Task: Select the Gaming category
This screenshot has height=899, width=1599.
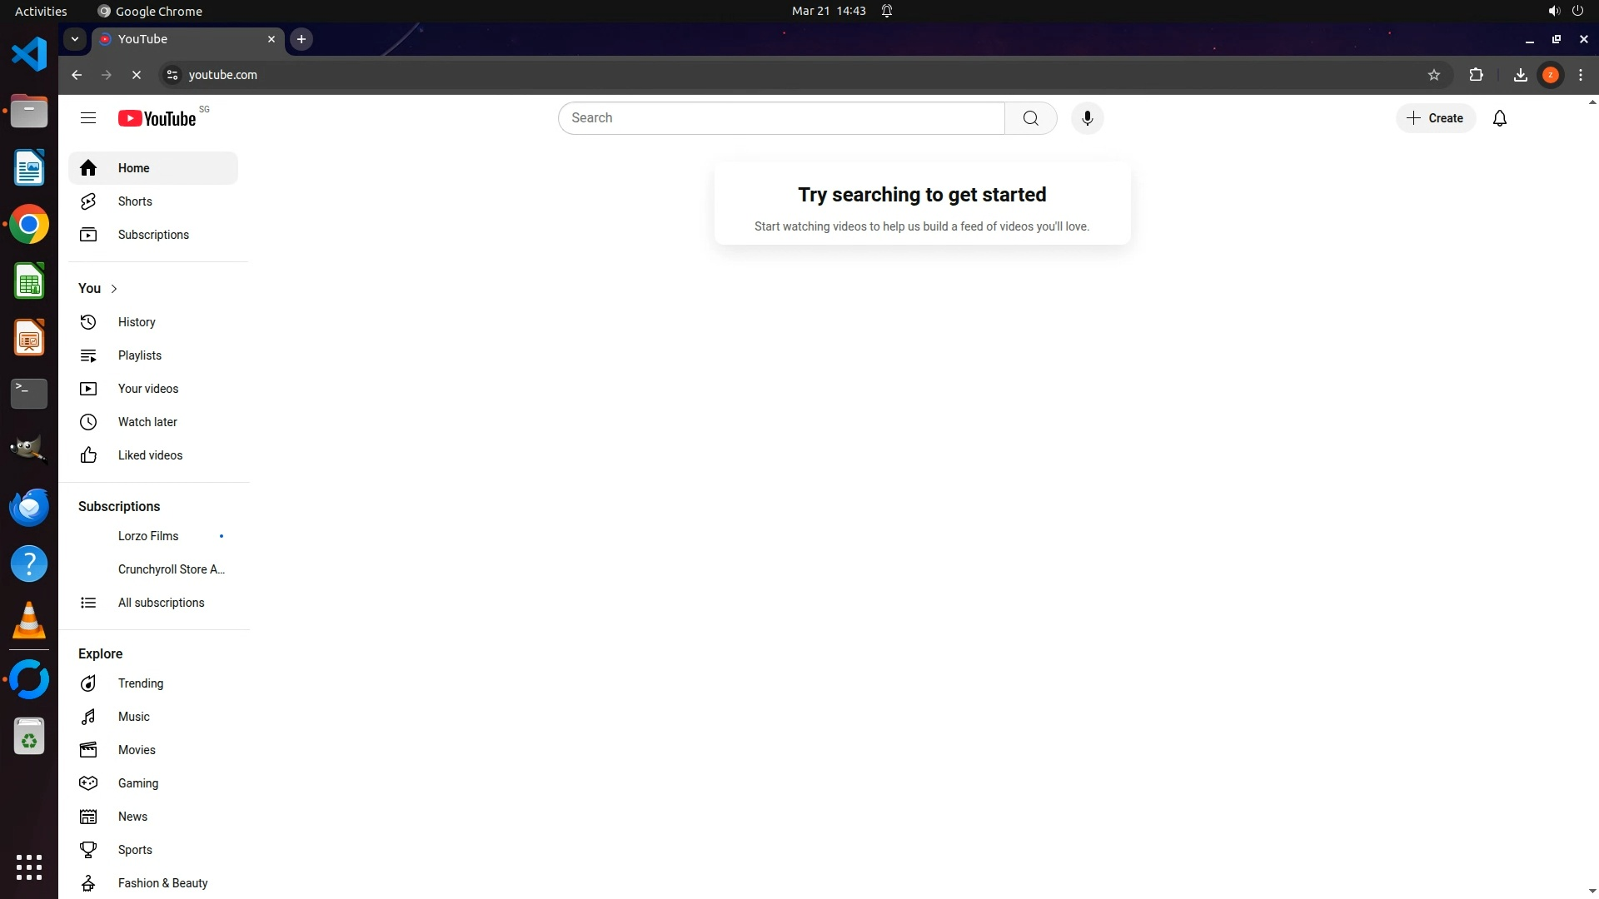Action: coord(137,783)
